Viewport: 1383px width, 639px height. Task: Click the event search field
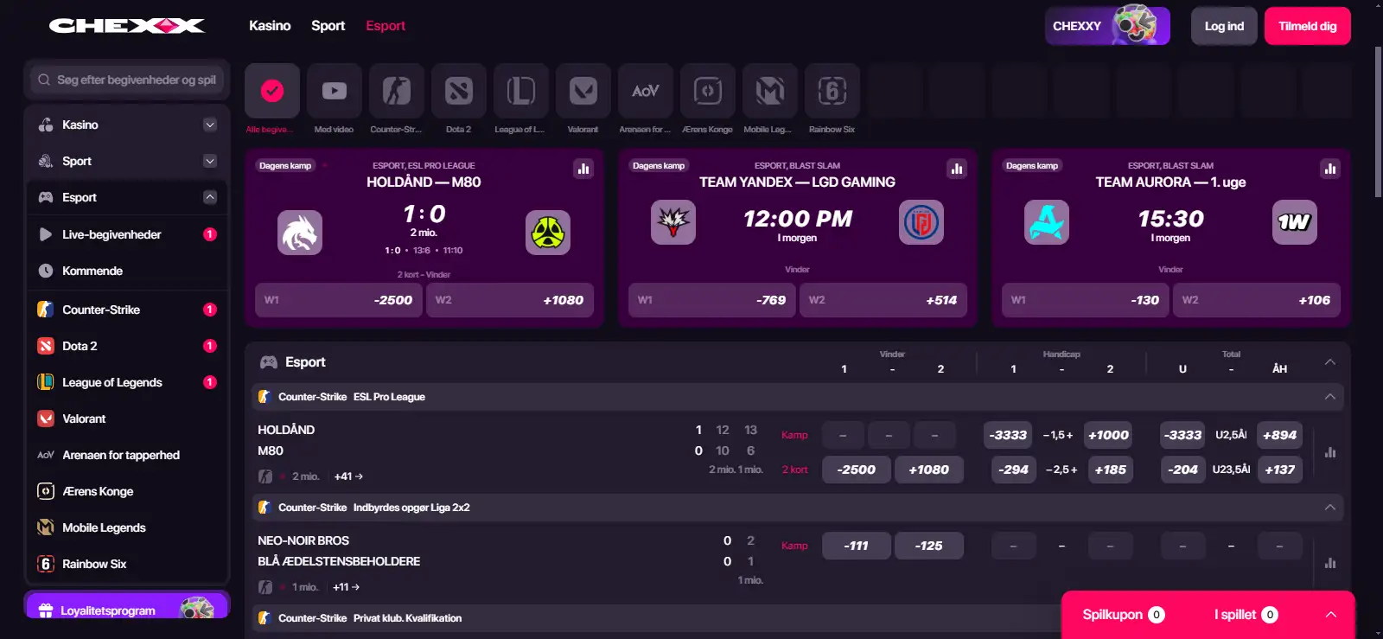pyautogui.click(x=127, y=80)
